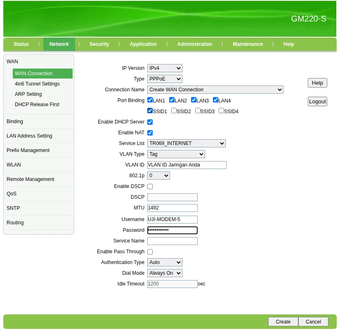Viewport: 340px width, 333px height.
Task: Click into the MTU text field
Action: point(172,208)
